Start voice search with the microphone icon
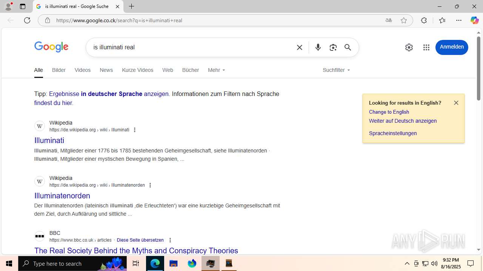Image resolution: width=483 pixels, height=271 pixels. pyautogui.click(x=318, y=47)
